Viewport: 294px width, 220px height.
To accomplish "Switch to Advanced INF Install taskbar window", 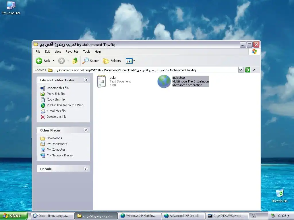I will pyautogui.click(x=183, y=216).
